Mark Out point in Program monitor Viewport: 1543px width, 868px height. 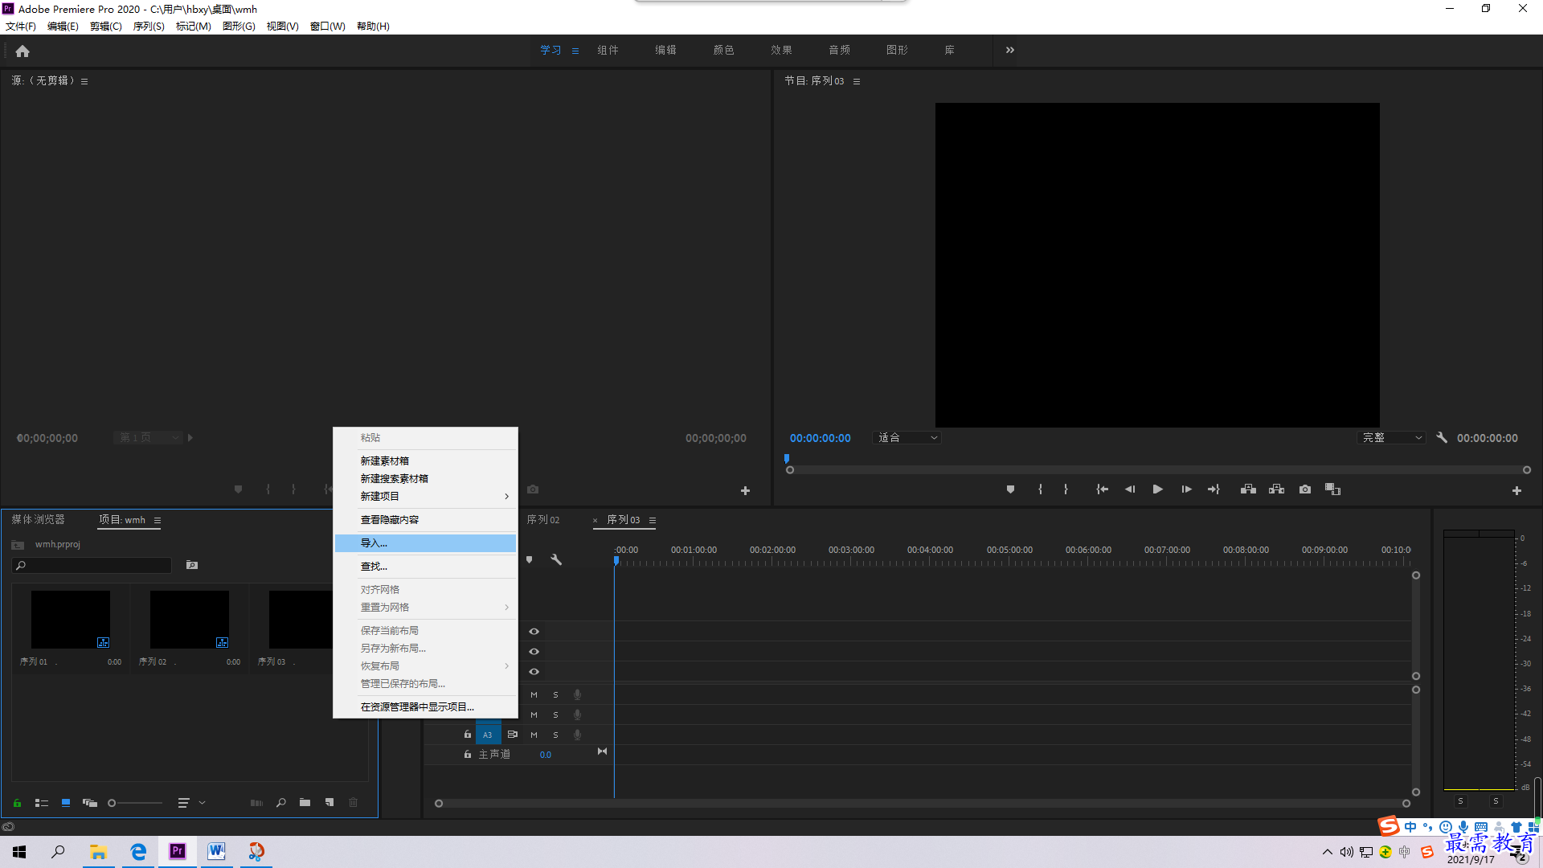pos(1066,489)
